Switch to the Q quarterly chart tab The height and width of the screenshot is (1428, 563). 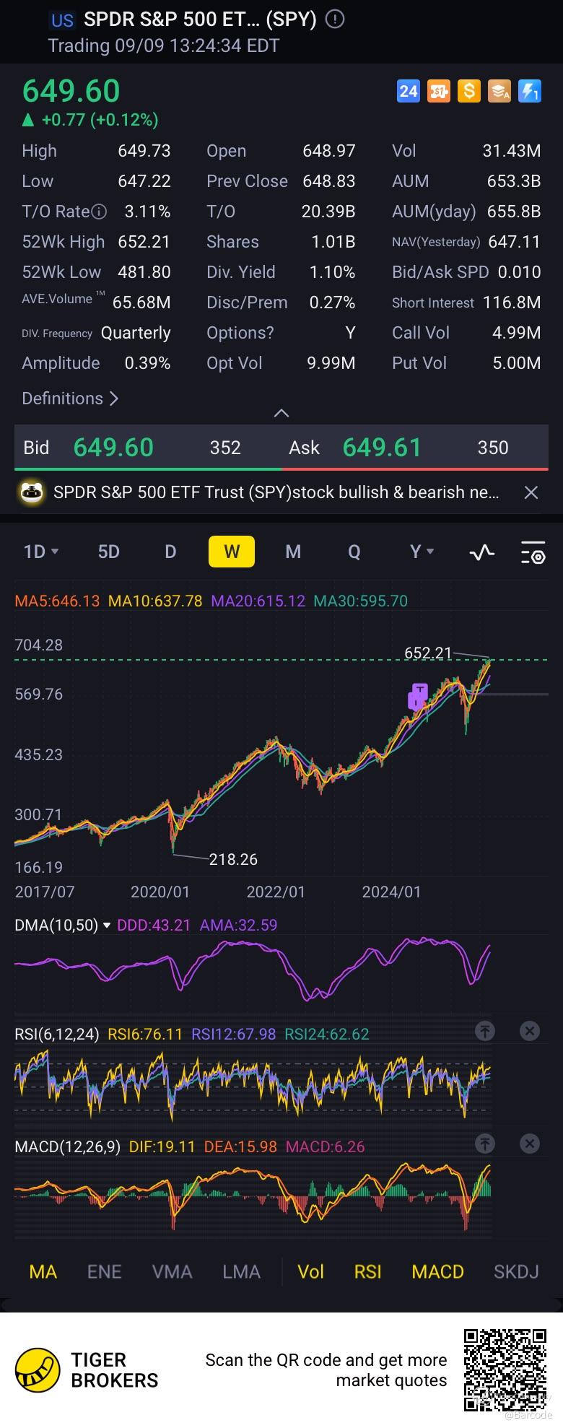click(x=354, y=552)
